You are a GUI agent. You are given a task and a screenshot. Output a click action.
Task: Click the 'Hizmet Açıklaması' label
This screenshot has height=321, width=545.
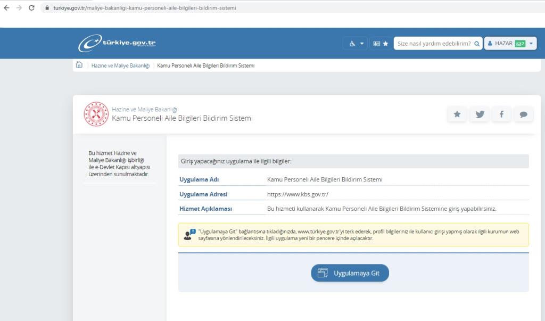(205, 209)
